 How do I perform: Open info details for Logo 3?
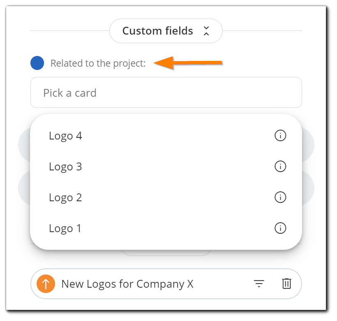tap(280, 167)
